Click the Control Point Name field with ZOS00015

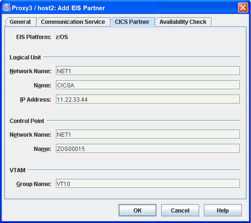148,149
